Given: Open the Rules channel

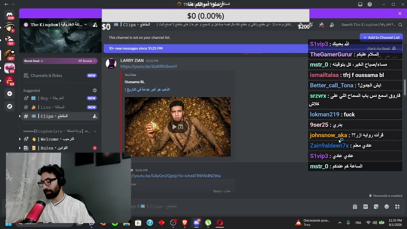Looking at the screenshot, I should click(60, 148).
